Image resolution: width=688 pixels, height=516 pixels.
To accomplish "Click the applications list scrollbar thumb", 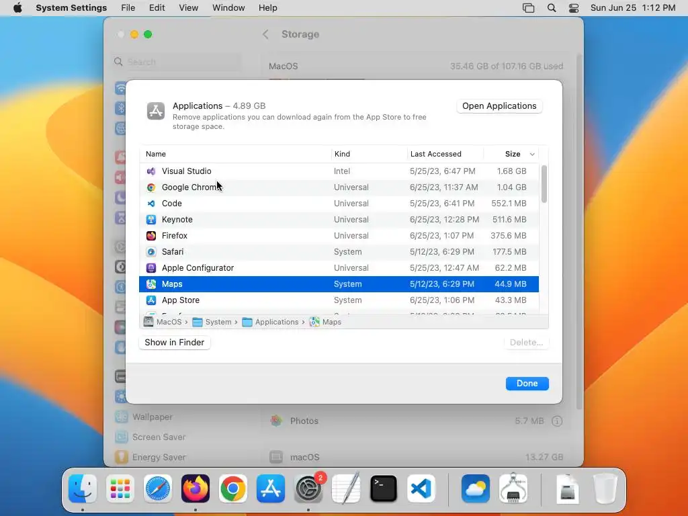I will click(x=544, y=184).
